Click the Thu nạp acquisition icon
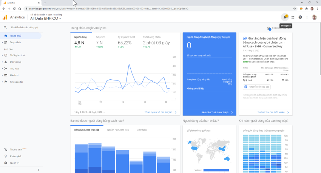 [6, 69]
